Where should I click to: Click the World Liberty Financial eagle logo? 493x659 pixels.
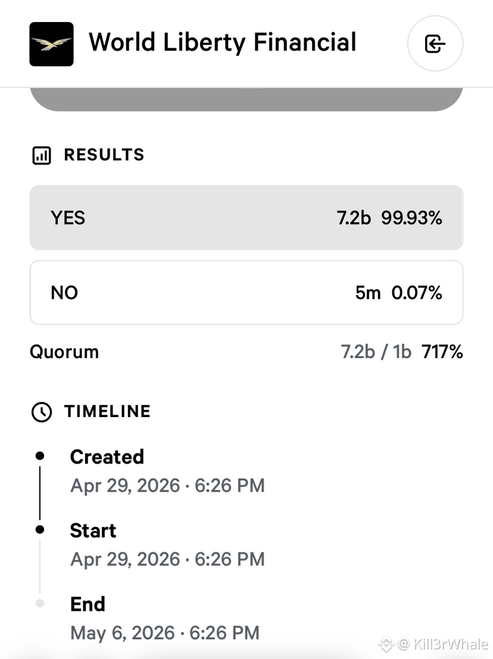pyautogui.click(x=51, y=44)
